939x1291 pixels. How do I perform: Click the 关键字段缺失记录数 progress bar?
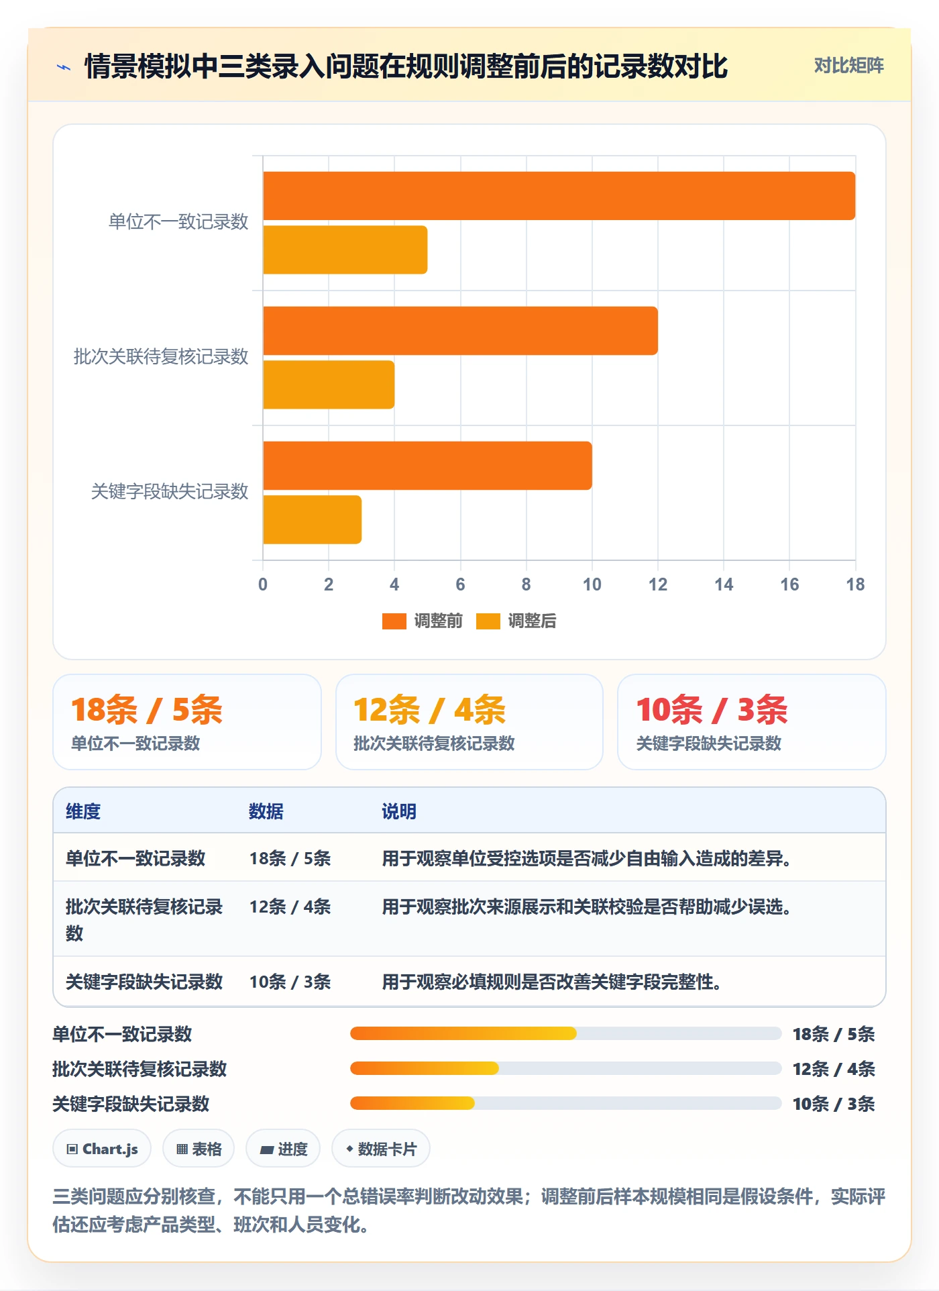tap(565, 1103)
